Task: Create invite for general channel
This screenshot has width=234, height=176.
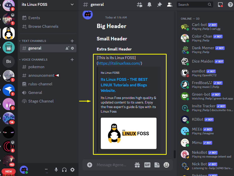Action: pos(67,48)
